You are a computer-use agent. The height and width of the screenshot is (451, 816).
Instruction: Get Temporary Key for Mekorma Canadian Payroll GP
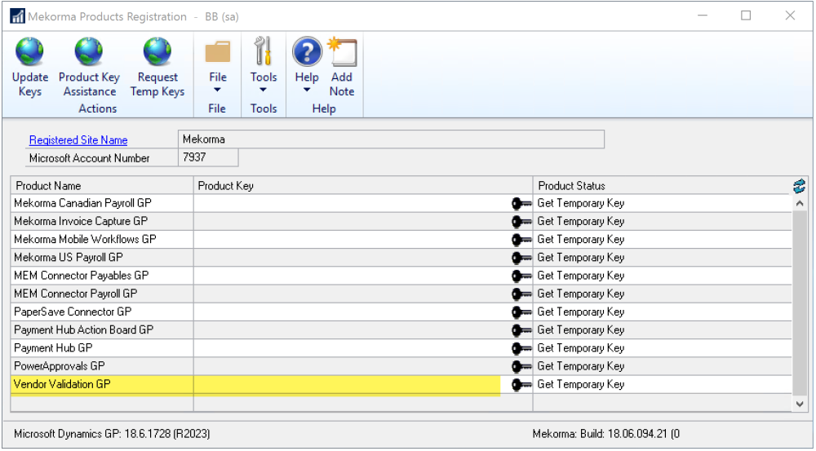tap(581, 203)
